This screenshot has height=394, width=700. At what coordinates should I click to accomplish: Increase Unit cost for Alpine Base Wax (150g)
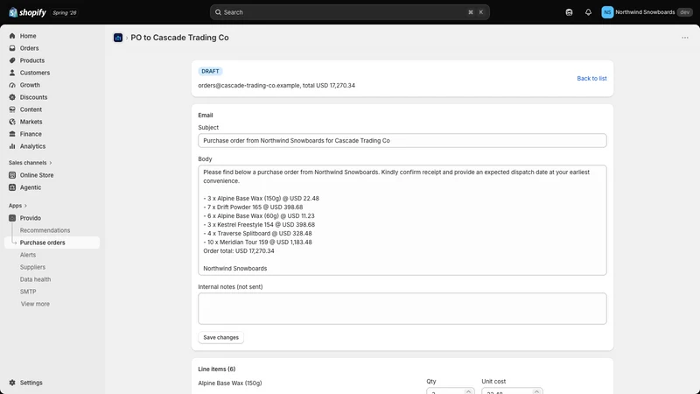coord(536,390)
